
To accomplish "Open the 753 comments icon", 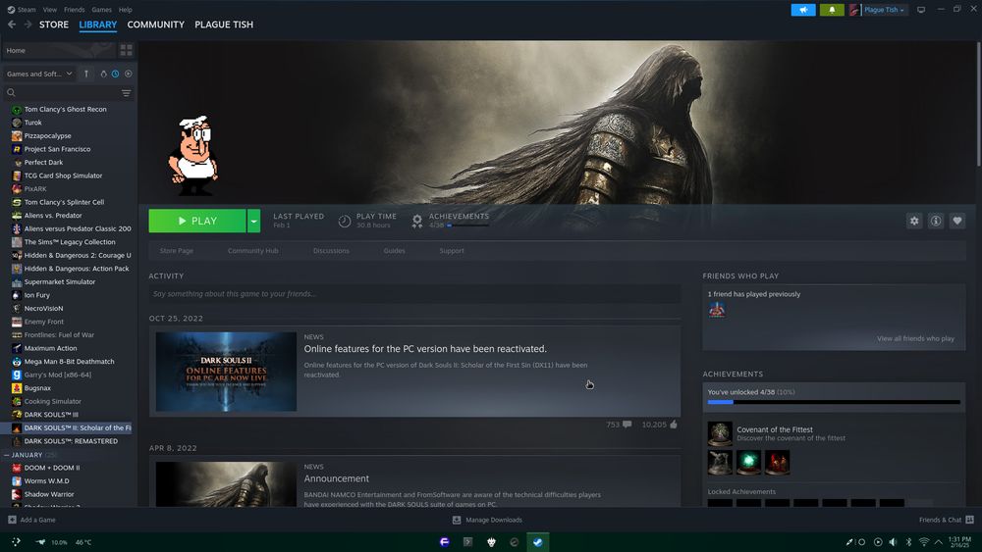I will (x=627, y=425).
